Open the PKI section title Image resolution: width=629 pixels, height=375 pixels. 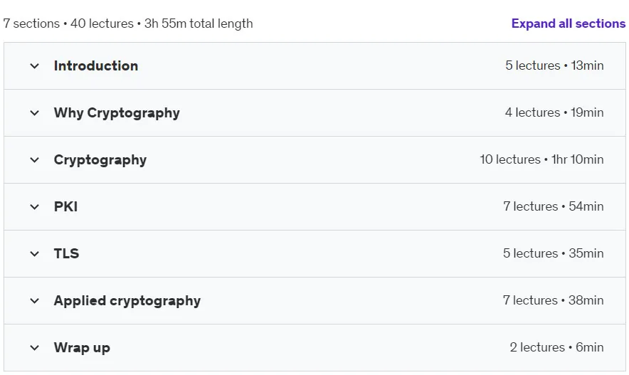tap(65, 206)
